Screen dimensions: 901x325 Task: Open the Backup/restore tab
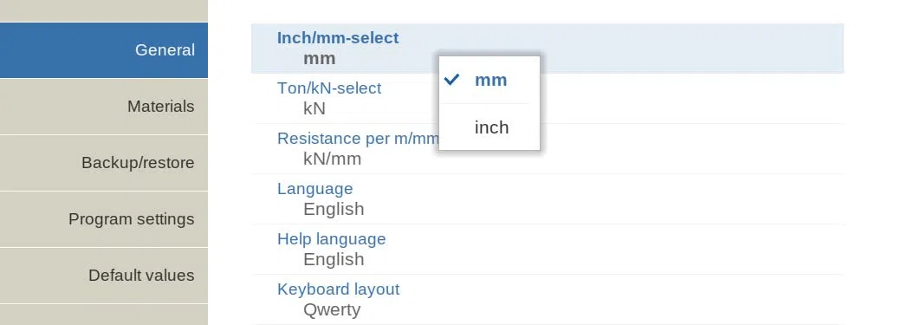click(104, 163)
